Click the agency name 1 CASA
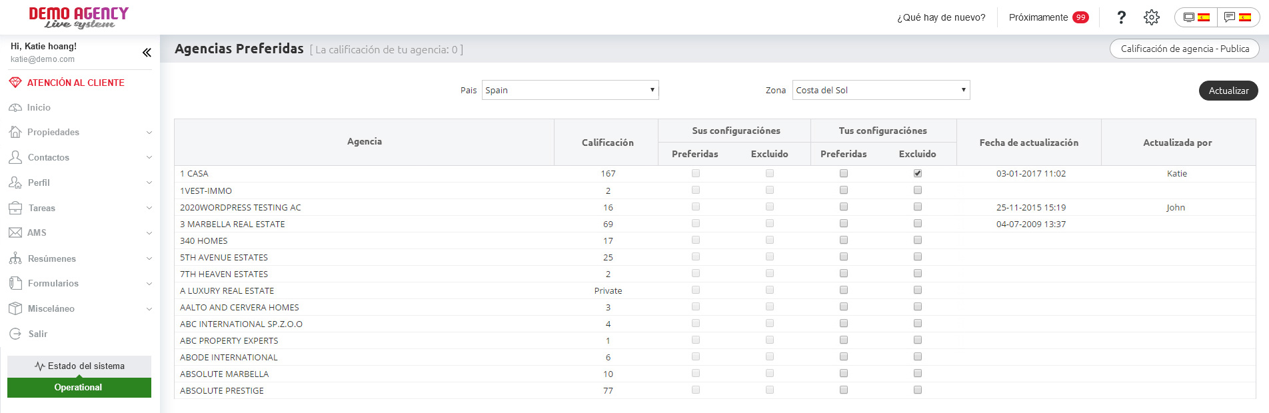 (194, 174)
